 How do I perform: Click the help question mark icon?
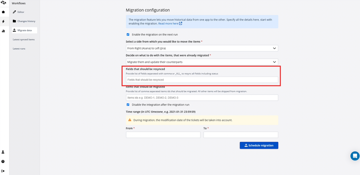tap(4, 161)
